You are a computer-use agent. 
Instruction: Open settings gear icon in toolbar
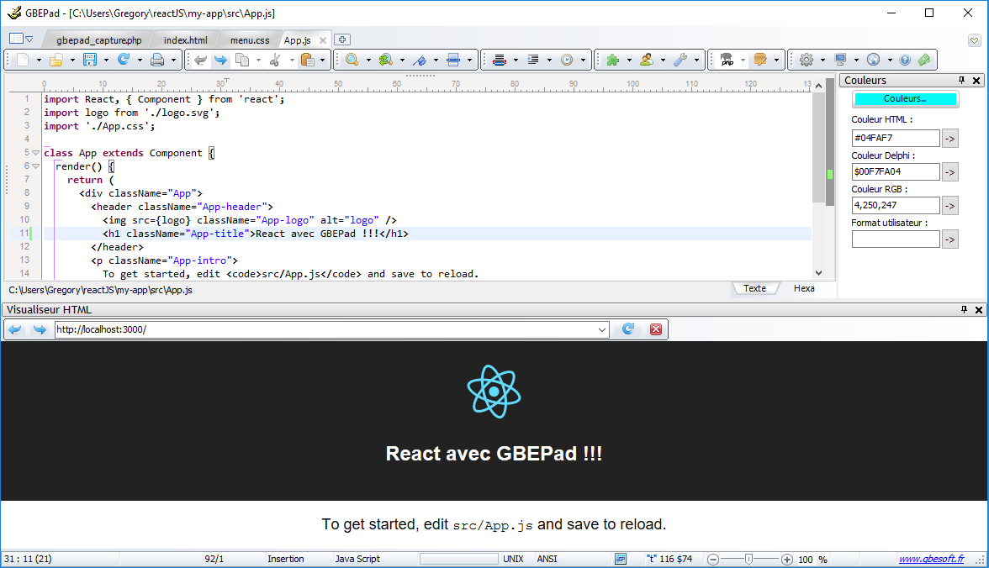pos(806,60)
